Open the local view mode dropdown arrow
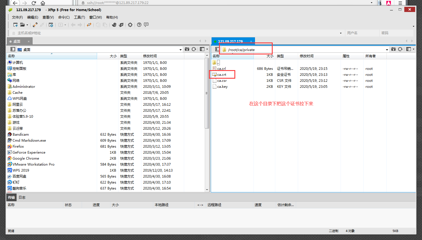The height and width of the screenshot is (240, 422). tap(208, 49)
